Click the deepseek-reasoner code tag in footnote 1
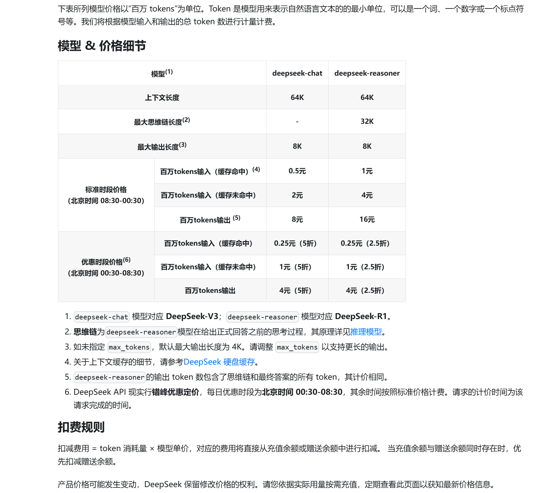The width and height of the screenshot is (547, 493). (x=262, y=317)
